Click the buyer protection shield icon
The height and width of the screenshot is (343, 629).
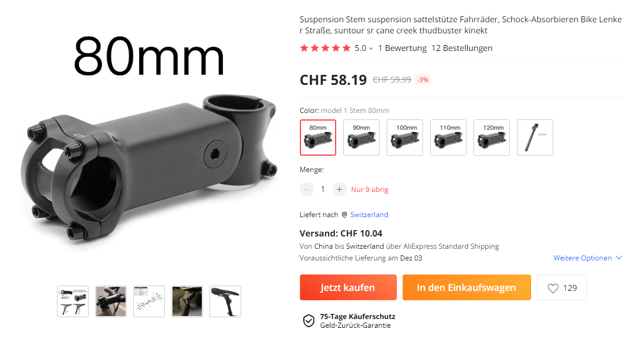click(309, 321)
